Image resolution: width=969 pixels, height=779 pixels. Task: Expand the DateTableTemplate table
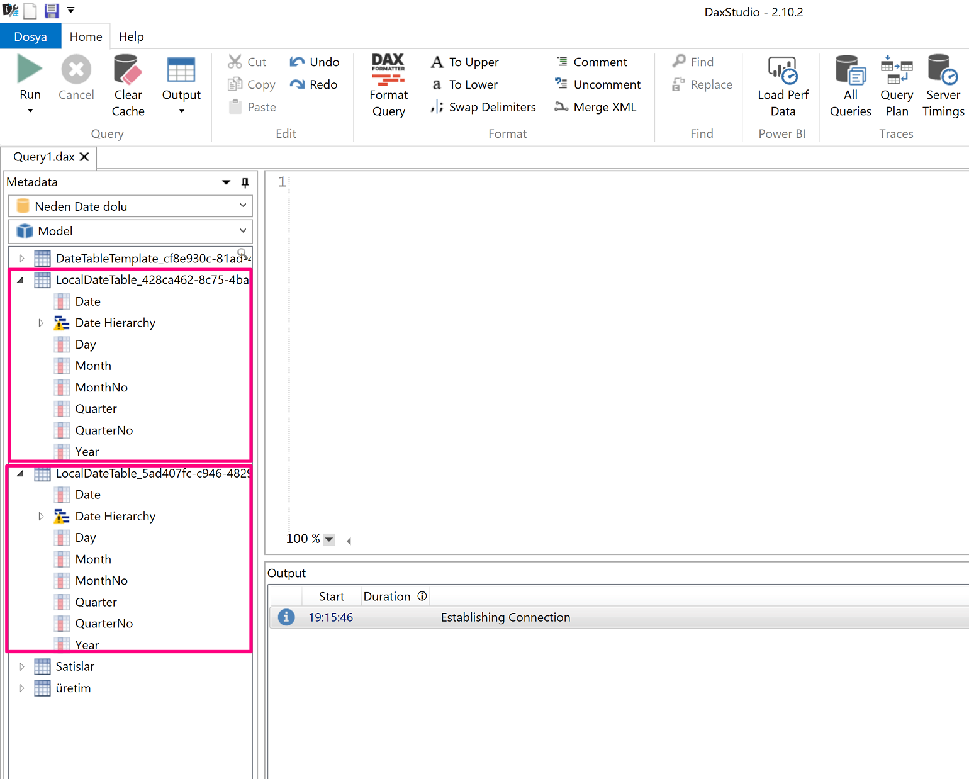[21, 259]
